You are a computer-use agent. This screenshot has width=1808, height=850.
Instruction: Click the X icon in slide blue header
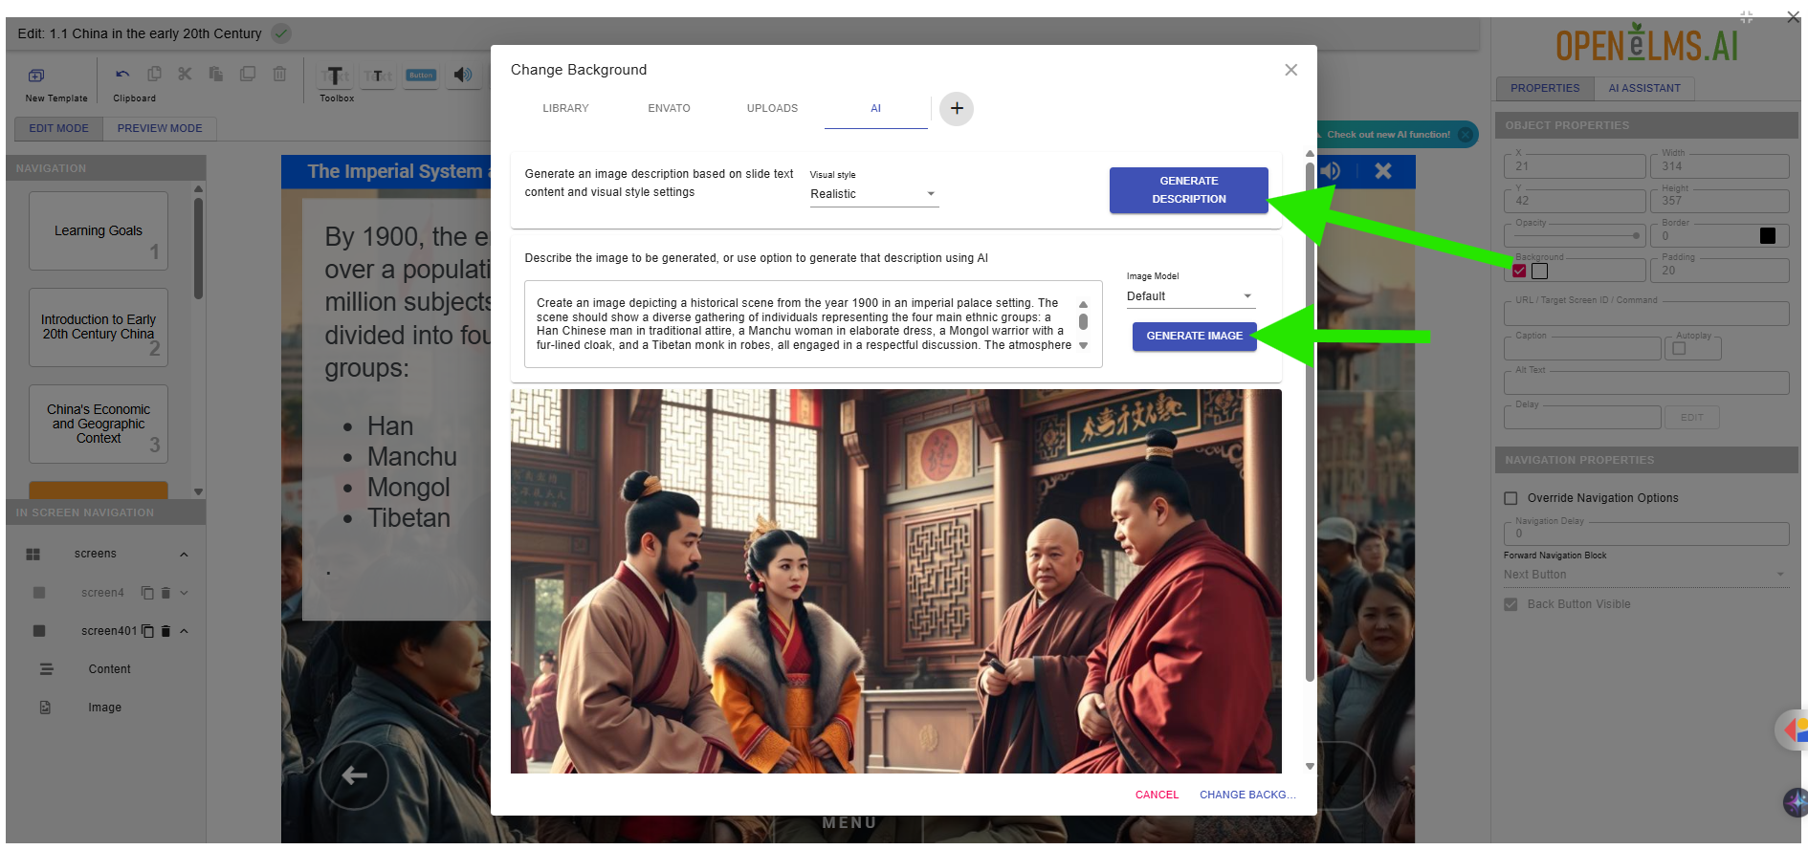(x=1383, y=171)
